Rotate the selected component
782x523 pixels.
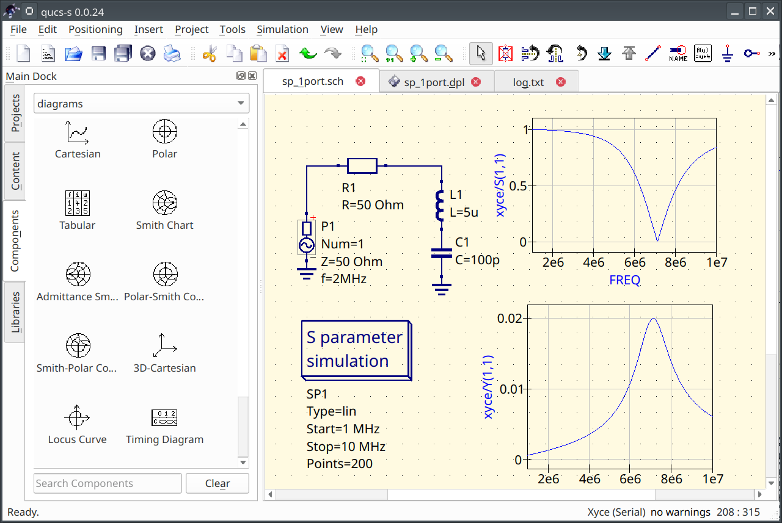[580, 54]
